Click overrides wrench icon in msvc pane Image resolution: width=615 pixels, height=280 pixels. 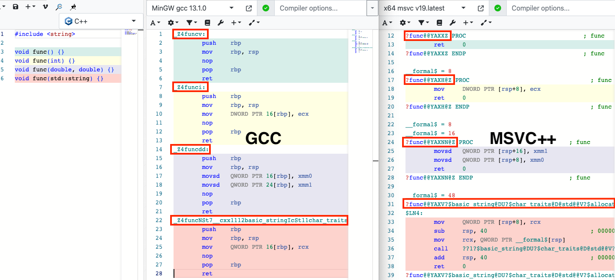452,23
